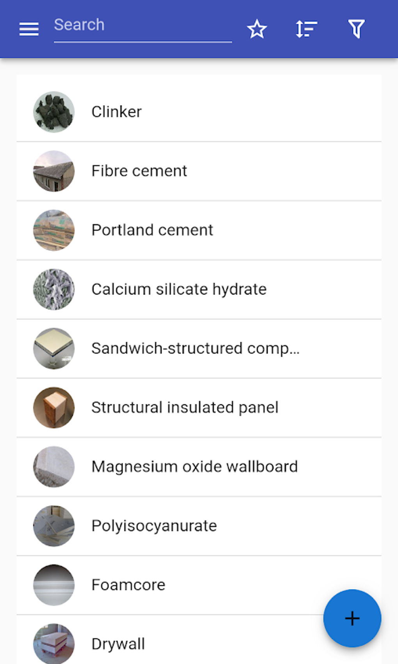Viewport: 398px width, 664px height.
Task: Tap the Clinker round thumbnail
Action: click(54, 112)
